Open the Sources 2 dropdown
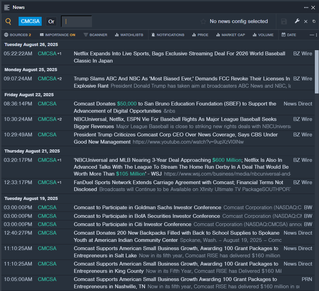The image size is (319, 291). (18, 35)
